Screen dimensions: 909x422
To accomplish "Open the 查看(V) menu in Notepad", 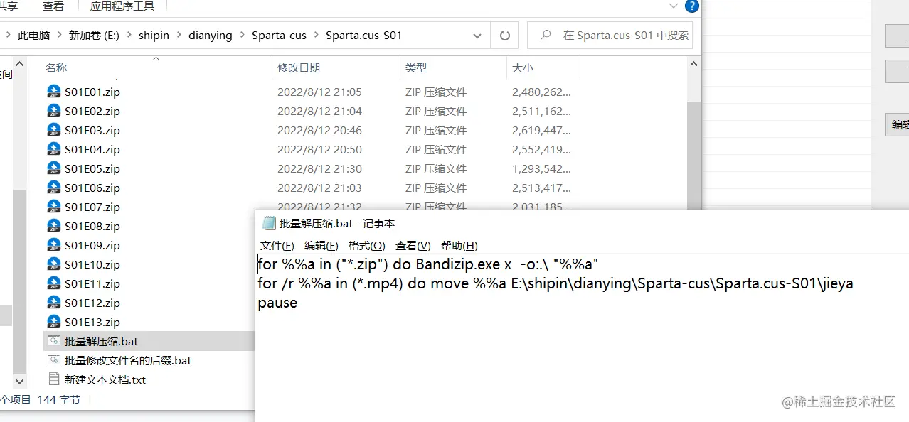I will [x=413, y=245].
